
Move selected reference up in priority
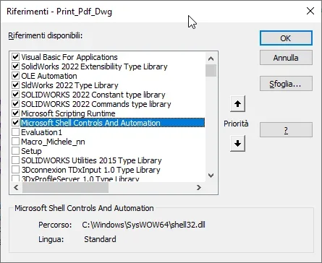coord(237,104)
